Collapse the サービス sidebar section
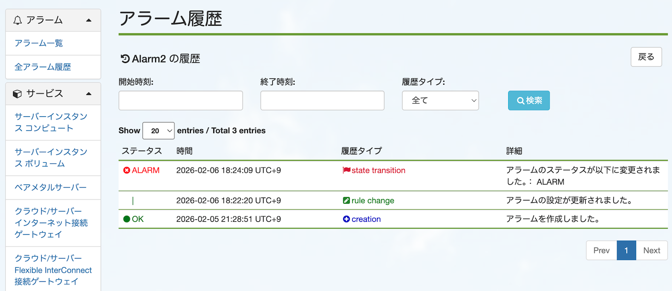This screenshot has height=291, width=672. coord(88,93)
